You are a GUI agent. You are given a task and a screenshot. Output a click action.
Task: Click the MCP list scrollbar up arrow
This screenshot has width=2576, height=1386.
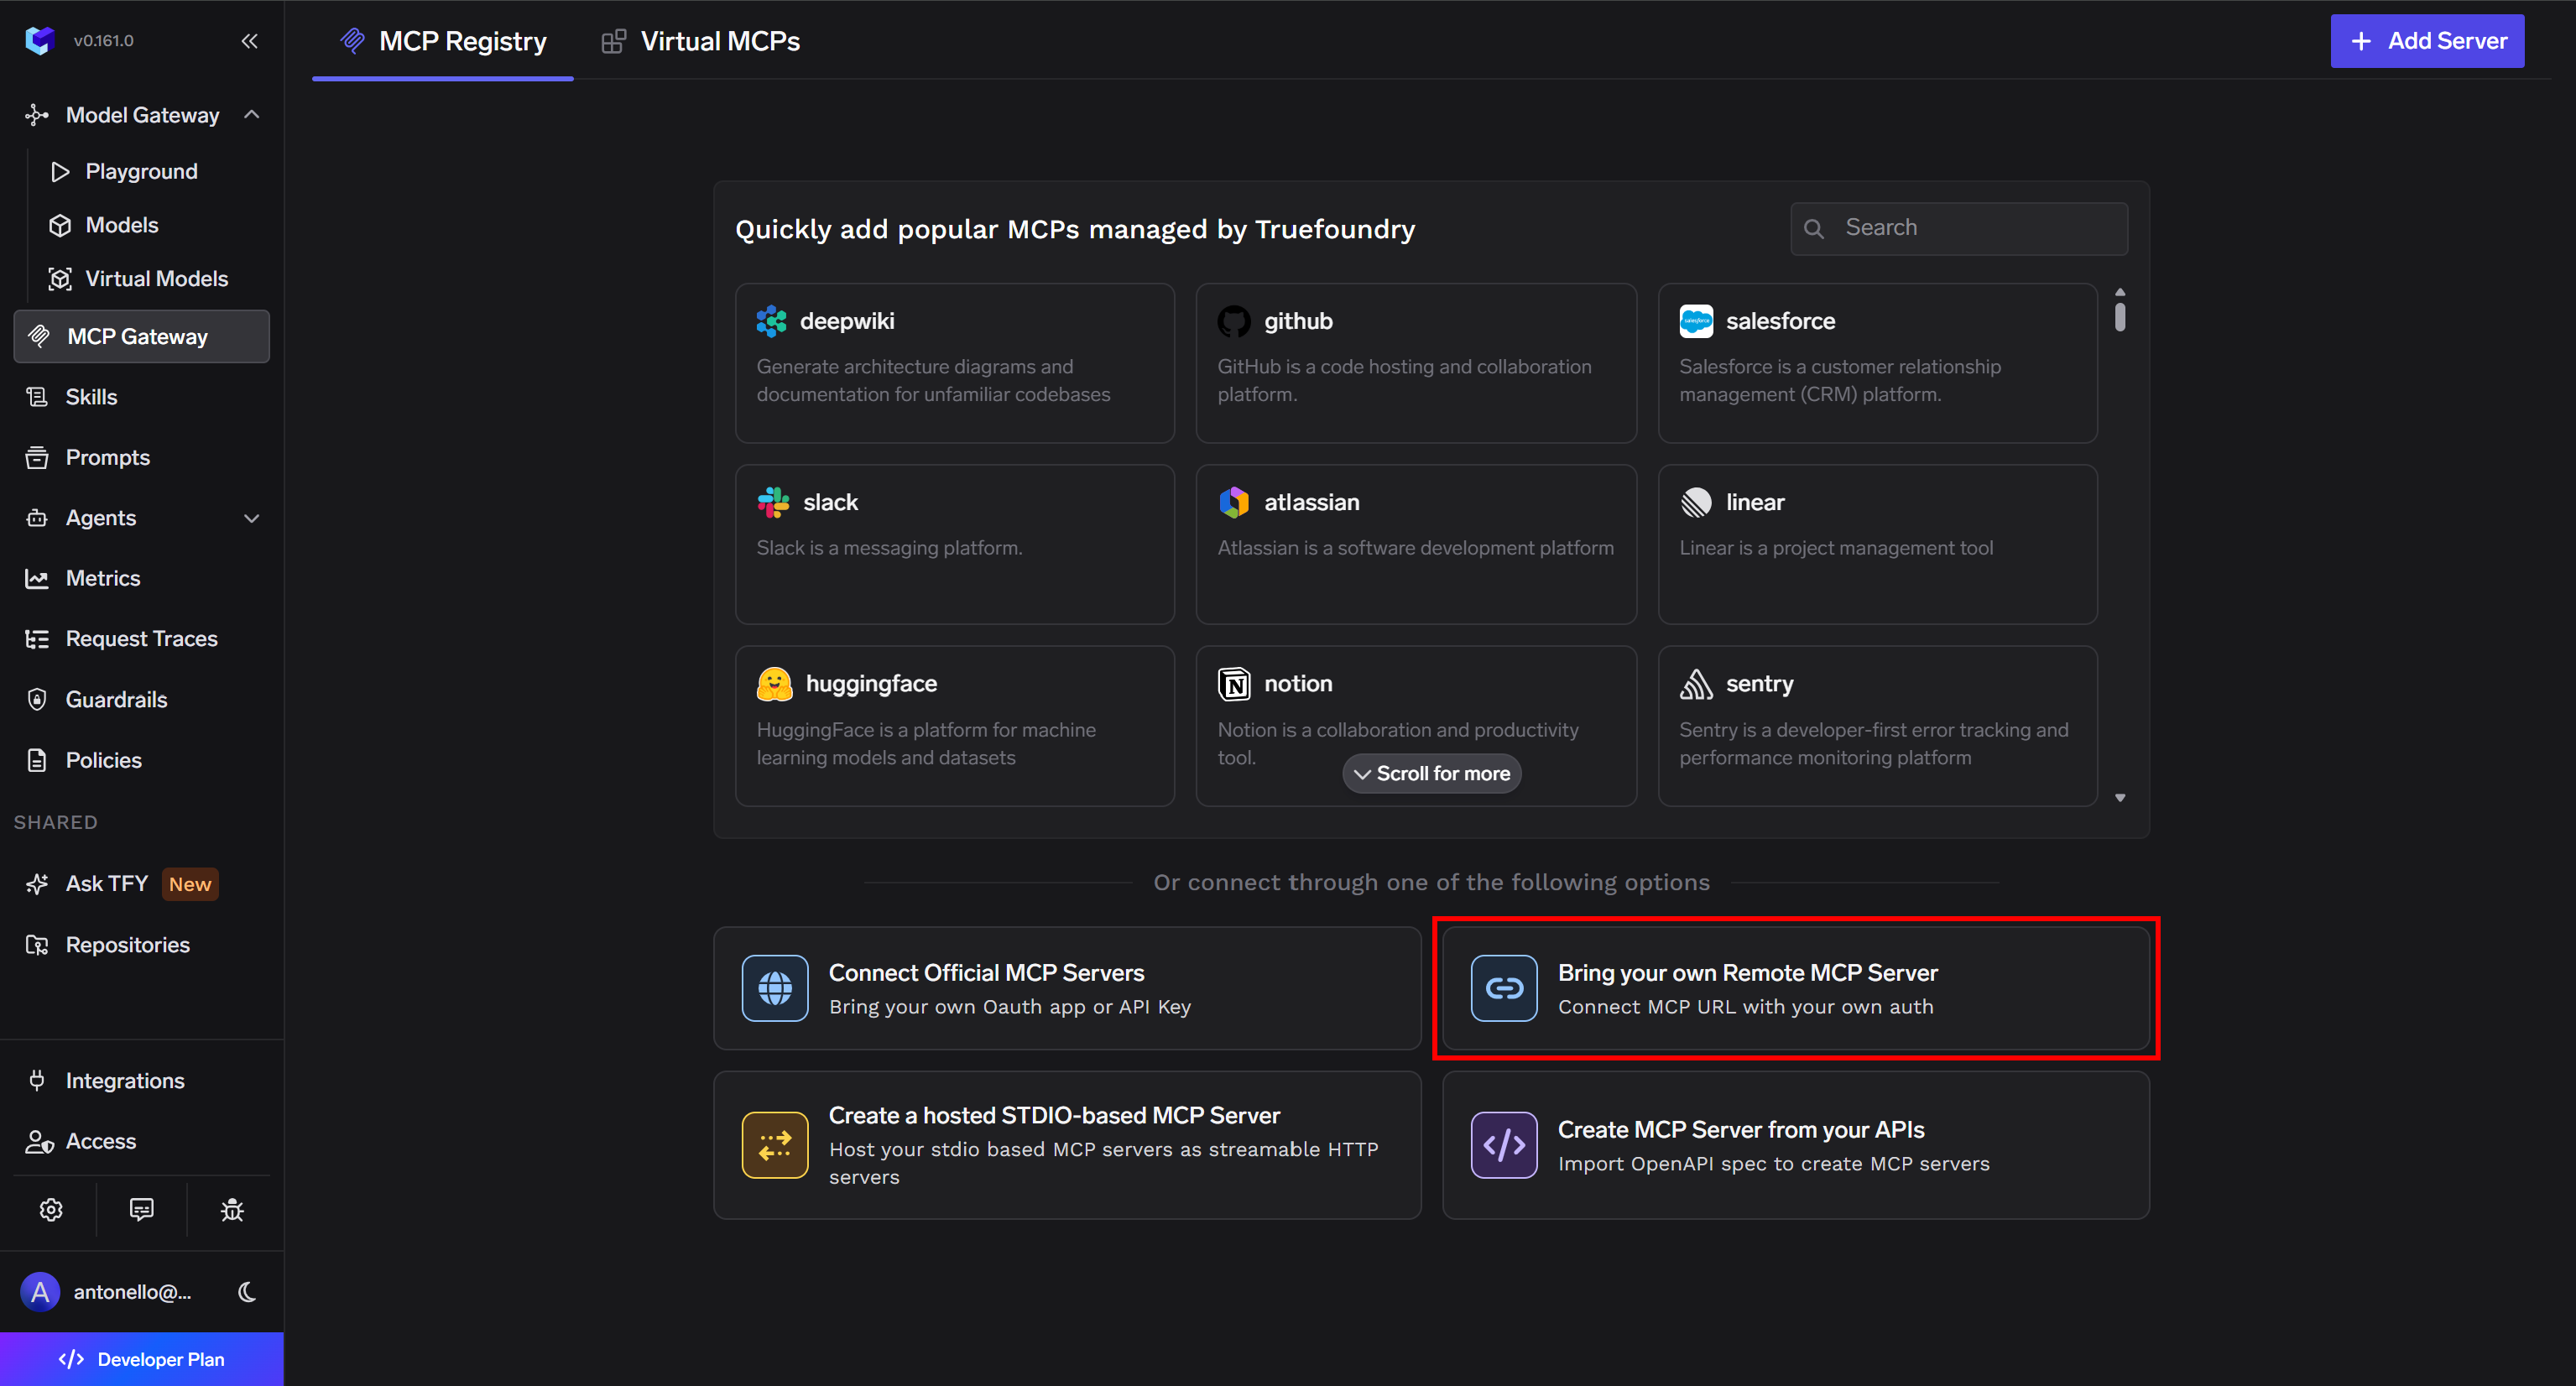point(2120,292)
